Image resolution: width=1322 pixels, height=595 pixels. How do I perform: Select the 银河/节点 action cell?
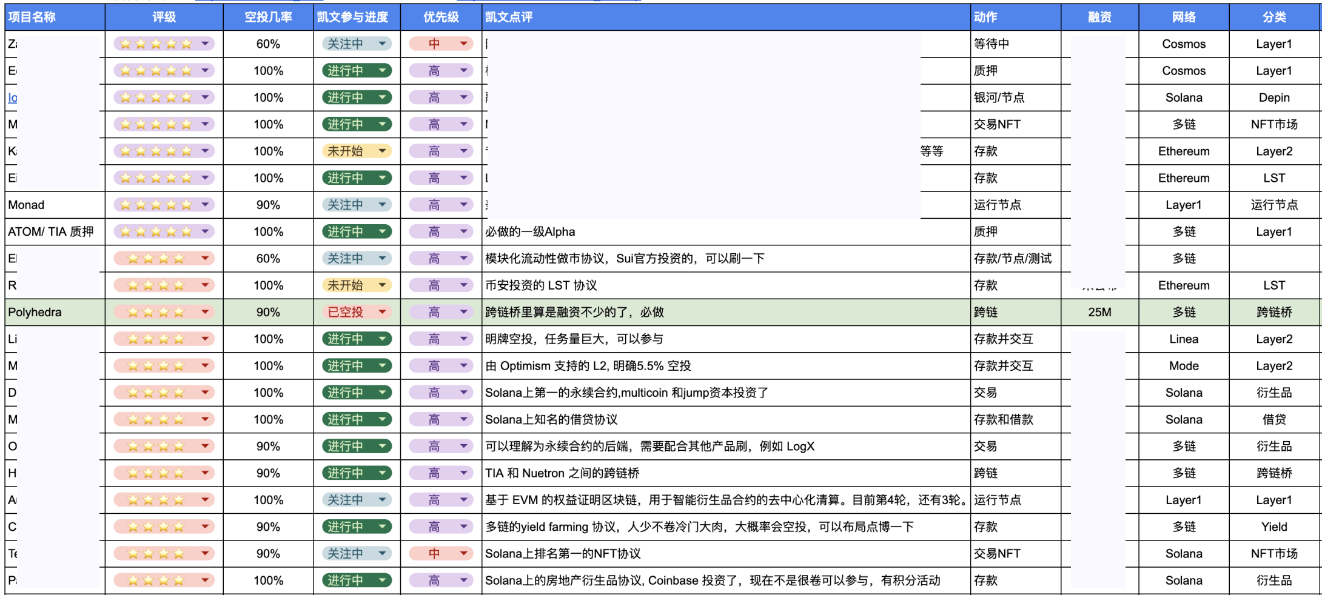tap(1016, 98)
